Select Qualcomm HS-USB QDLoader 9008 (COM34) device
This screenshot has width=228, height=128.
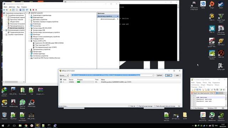49,43
